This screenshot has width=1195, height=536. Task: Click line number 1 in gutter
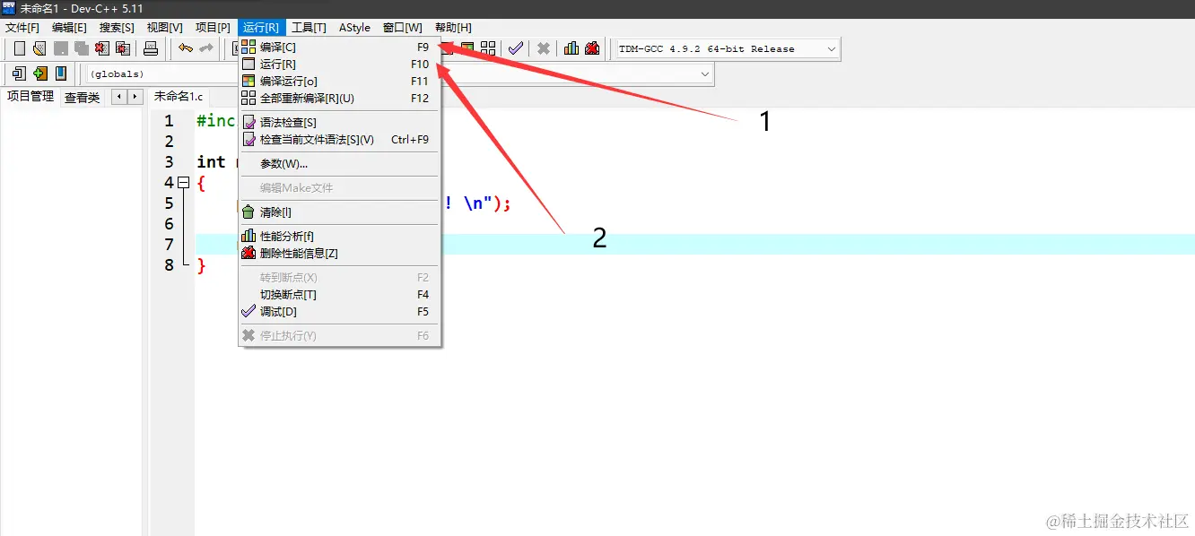click(169, 121)
